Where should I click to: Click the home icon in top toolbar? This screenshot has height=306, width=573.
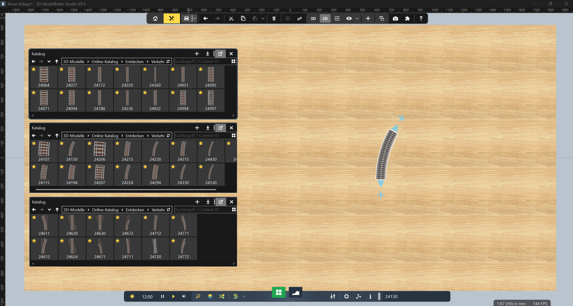[x=155, y=19]
